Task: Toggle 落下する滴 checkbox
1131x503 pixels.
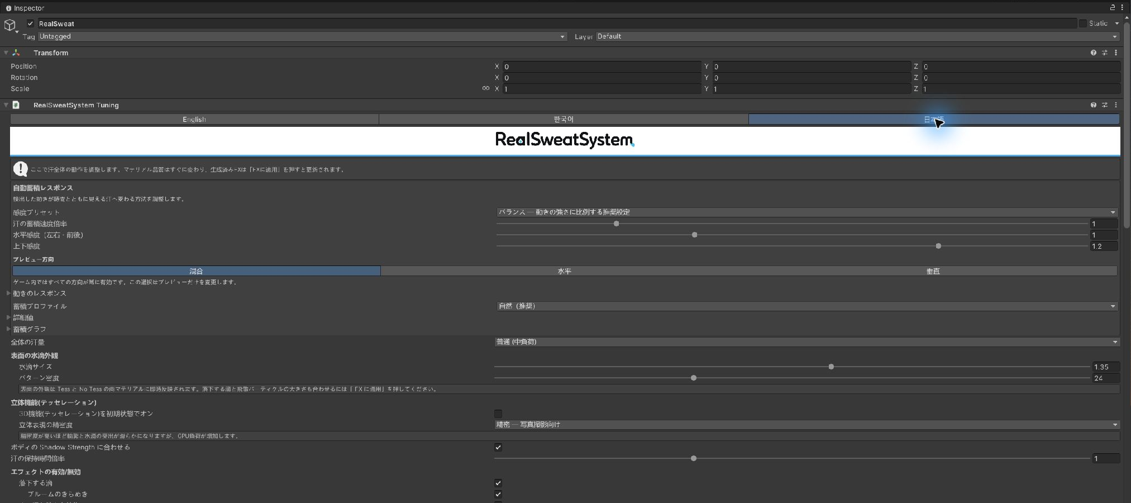Action: click(498, 483)
